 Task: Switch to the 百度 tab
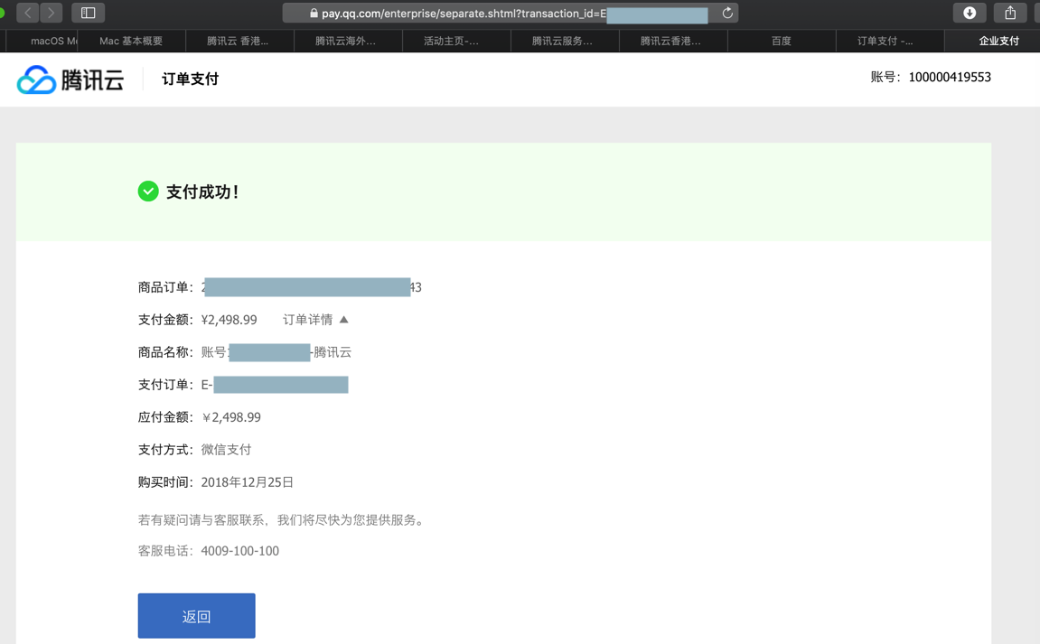click(x=782, y=42)
